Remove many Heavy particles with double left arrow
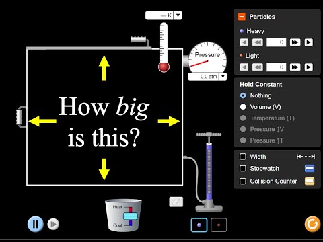The width and height of the screenshot is (323, 242). tap(258, 42)
